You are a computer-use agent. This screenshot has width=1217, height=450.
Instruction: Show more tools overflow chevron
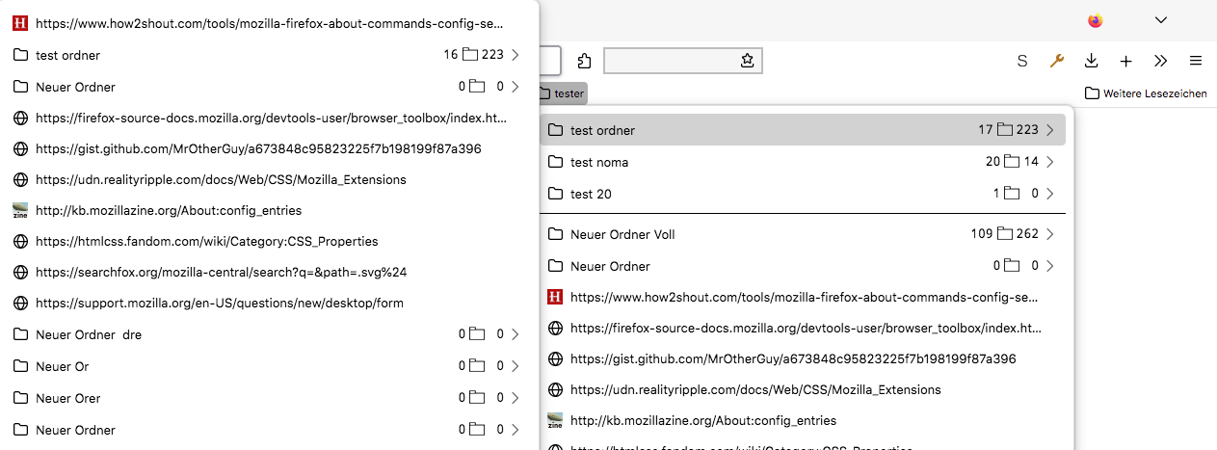click(1160, 61)
